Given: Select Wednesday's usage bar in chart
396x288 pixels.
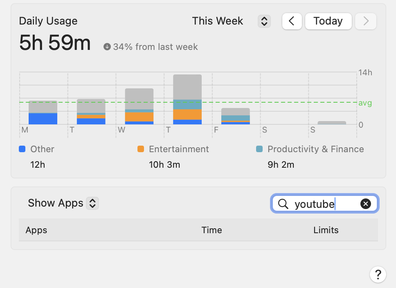Looking at the screenshot, I should [x=139, y=106].
